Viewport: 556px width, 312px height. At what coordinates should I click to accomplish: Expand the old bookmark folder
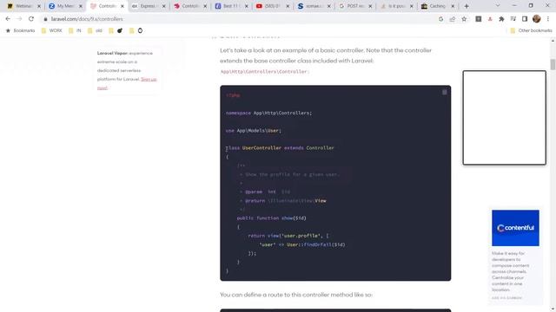(95, 31)
